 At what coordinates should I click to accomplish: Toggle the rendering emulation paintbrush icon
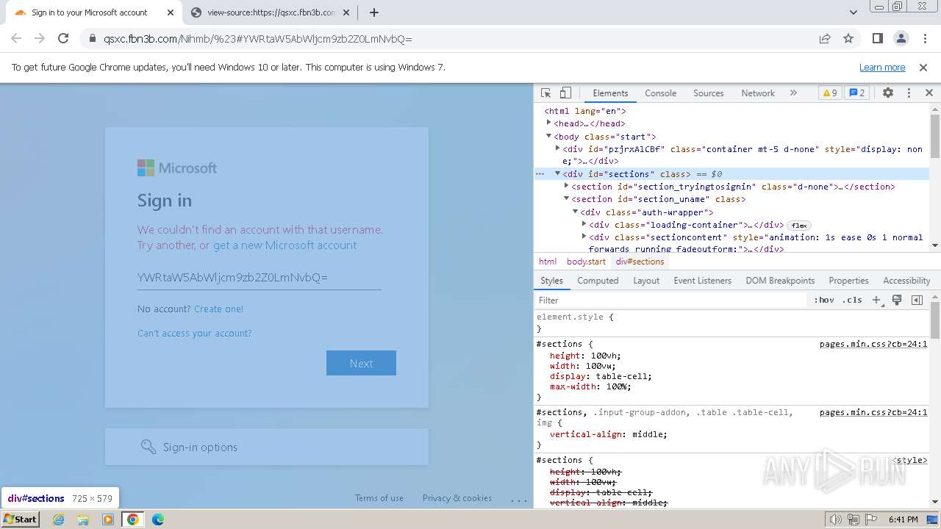tap(897, 300)
